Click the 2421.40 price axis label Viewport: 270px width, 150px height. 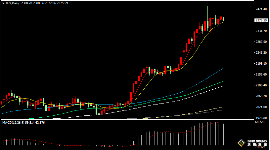click(x=261, y=9)
